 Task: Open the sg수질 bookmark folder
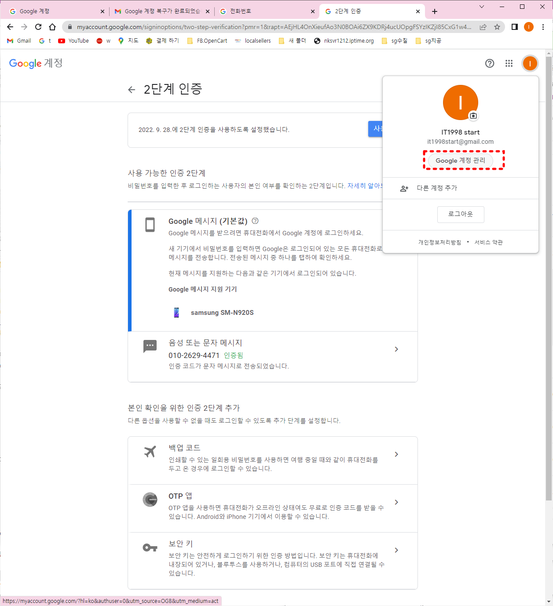[395, 40]
